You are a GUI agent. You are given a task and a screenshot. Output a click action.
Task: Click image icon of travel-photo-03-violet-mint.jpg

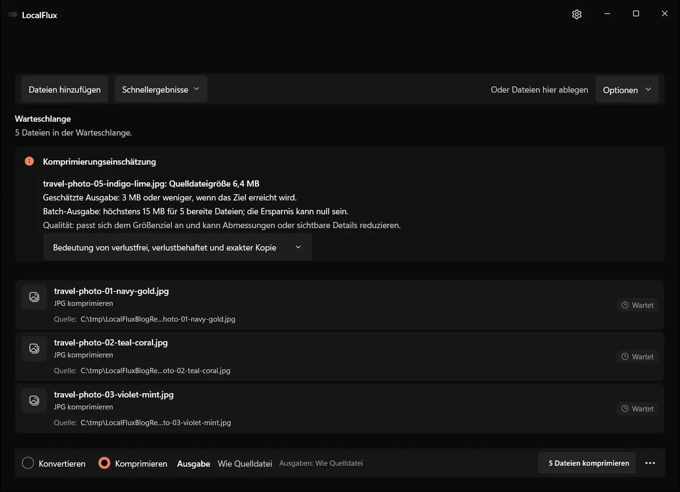click(x=34, y=400)
